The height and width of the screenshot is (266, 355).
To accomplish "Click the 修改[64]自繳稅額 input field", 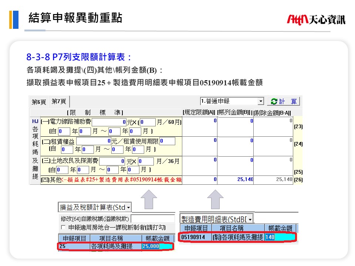I will [152, 219].
